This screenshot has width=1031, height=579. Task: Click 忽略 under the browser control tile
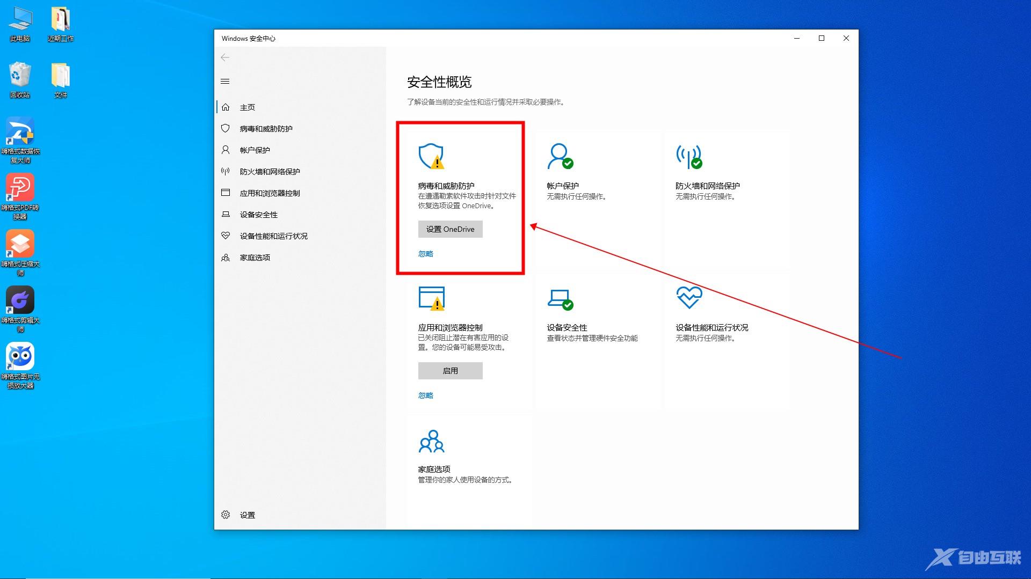pyautogui.click(x=425, y=395)
